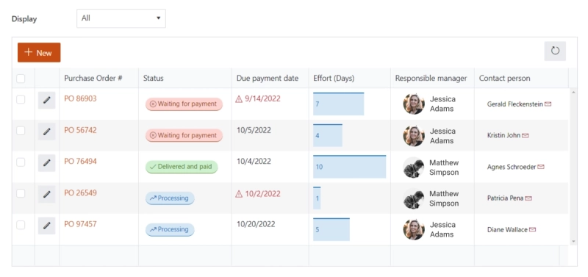Tick the checkbox for PO 76494
Image resolution: width=588 pixels, height=277 pixels.
[21, 162]
